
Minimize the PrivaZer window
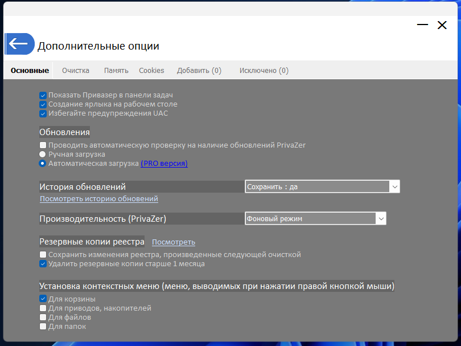[422, 25]
